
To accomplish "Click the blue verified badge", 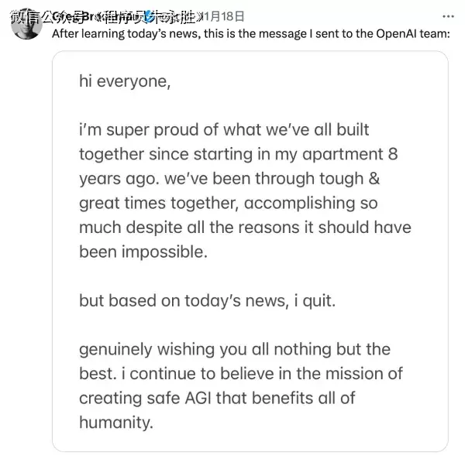I will pyautogui.click(x=149, y=16).
